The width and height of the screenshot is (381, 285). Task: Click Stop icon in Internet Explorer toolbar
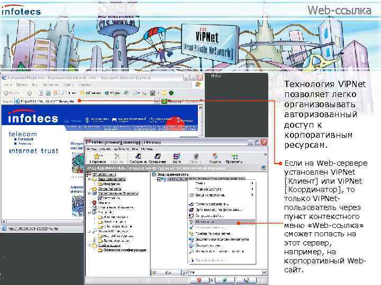pos(41,93)
